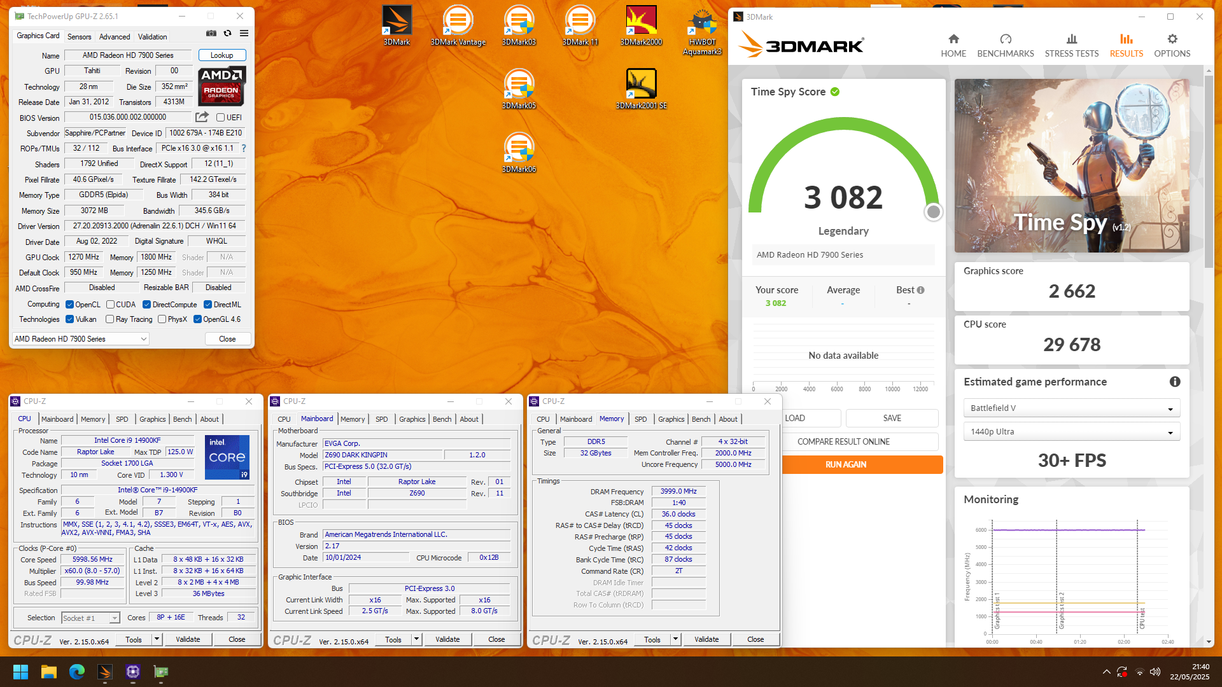Click GPU-Z refresh icon
Image resolution: width=1222 pixels, height=687 pixels.
[x=227, y=33]
